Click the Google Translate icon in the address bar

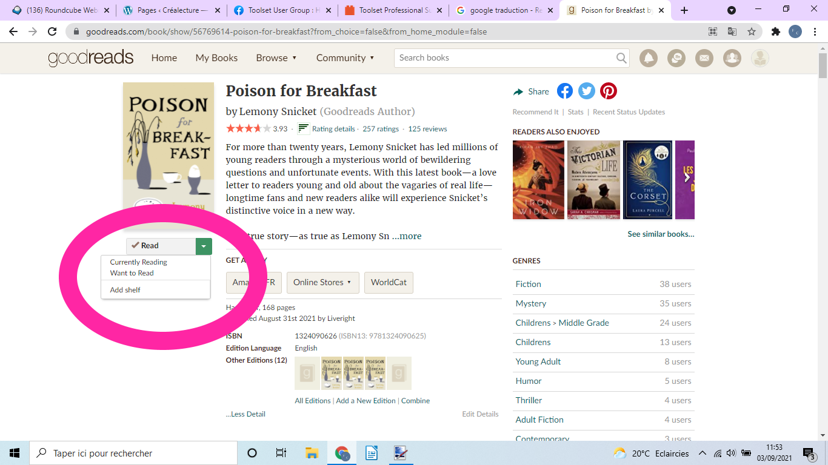click(x=732, y=31)
